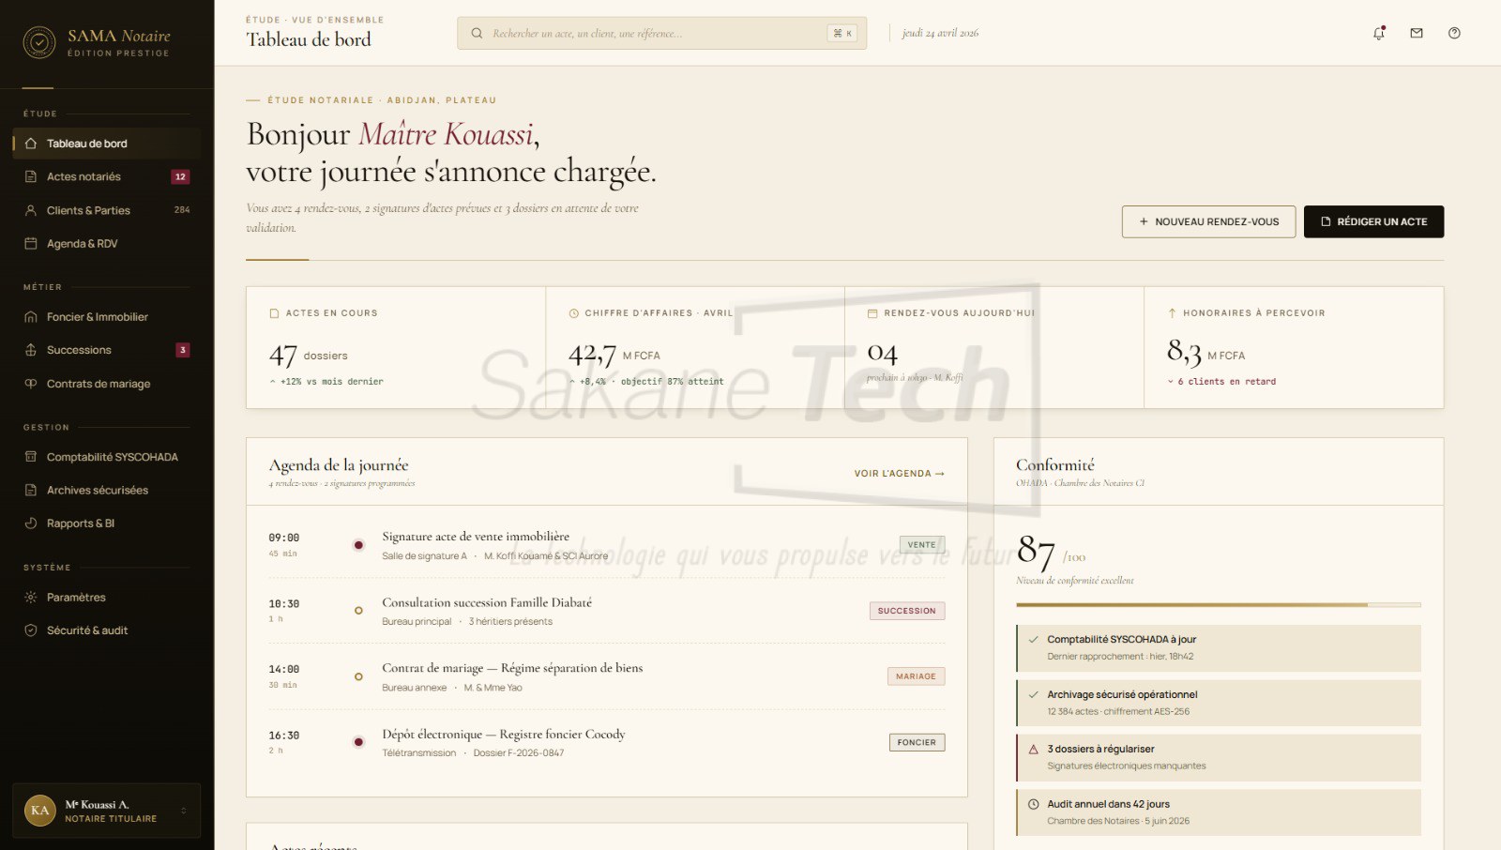This screenshot has width=1501, height=850.
Task: Click the clock icon beside Chiffre d'affaires
Action: coord(573,313)
